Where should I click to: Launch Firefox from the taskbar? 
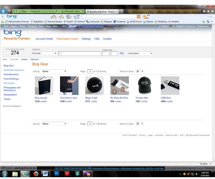point(36,174)
